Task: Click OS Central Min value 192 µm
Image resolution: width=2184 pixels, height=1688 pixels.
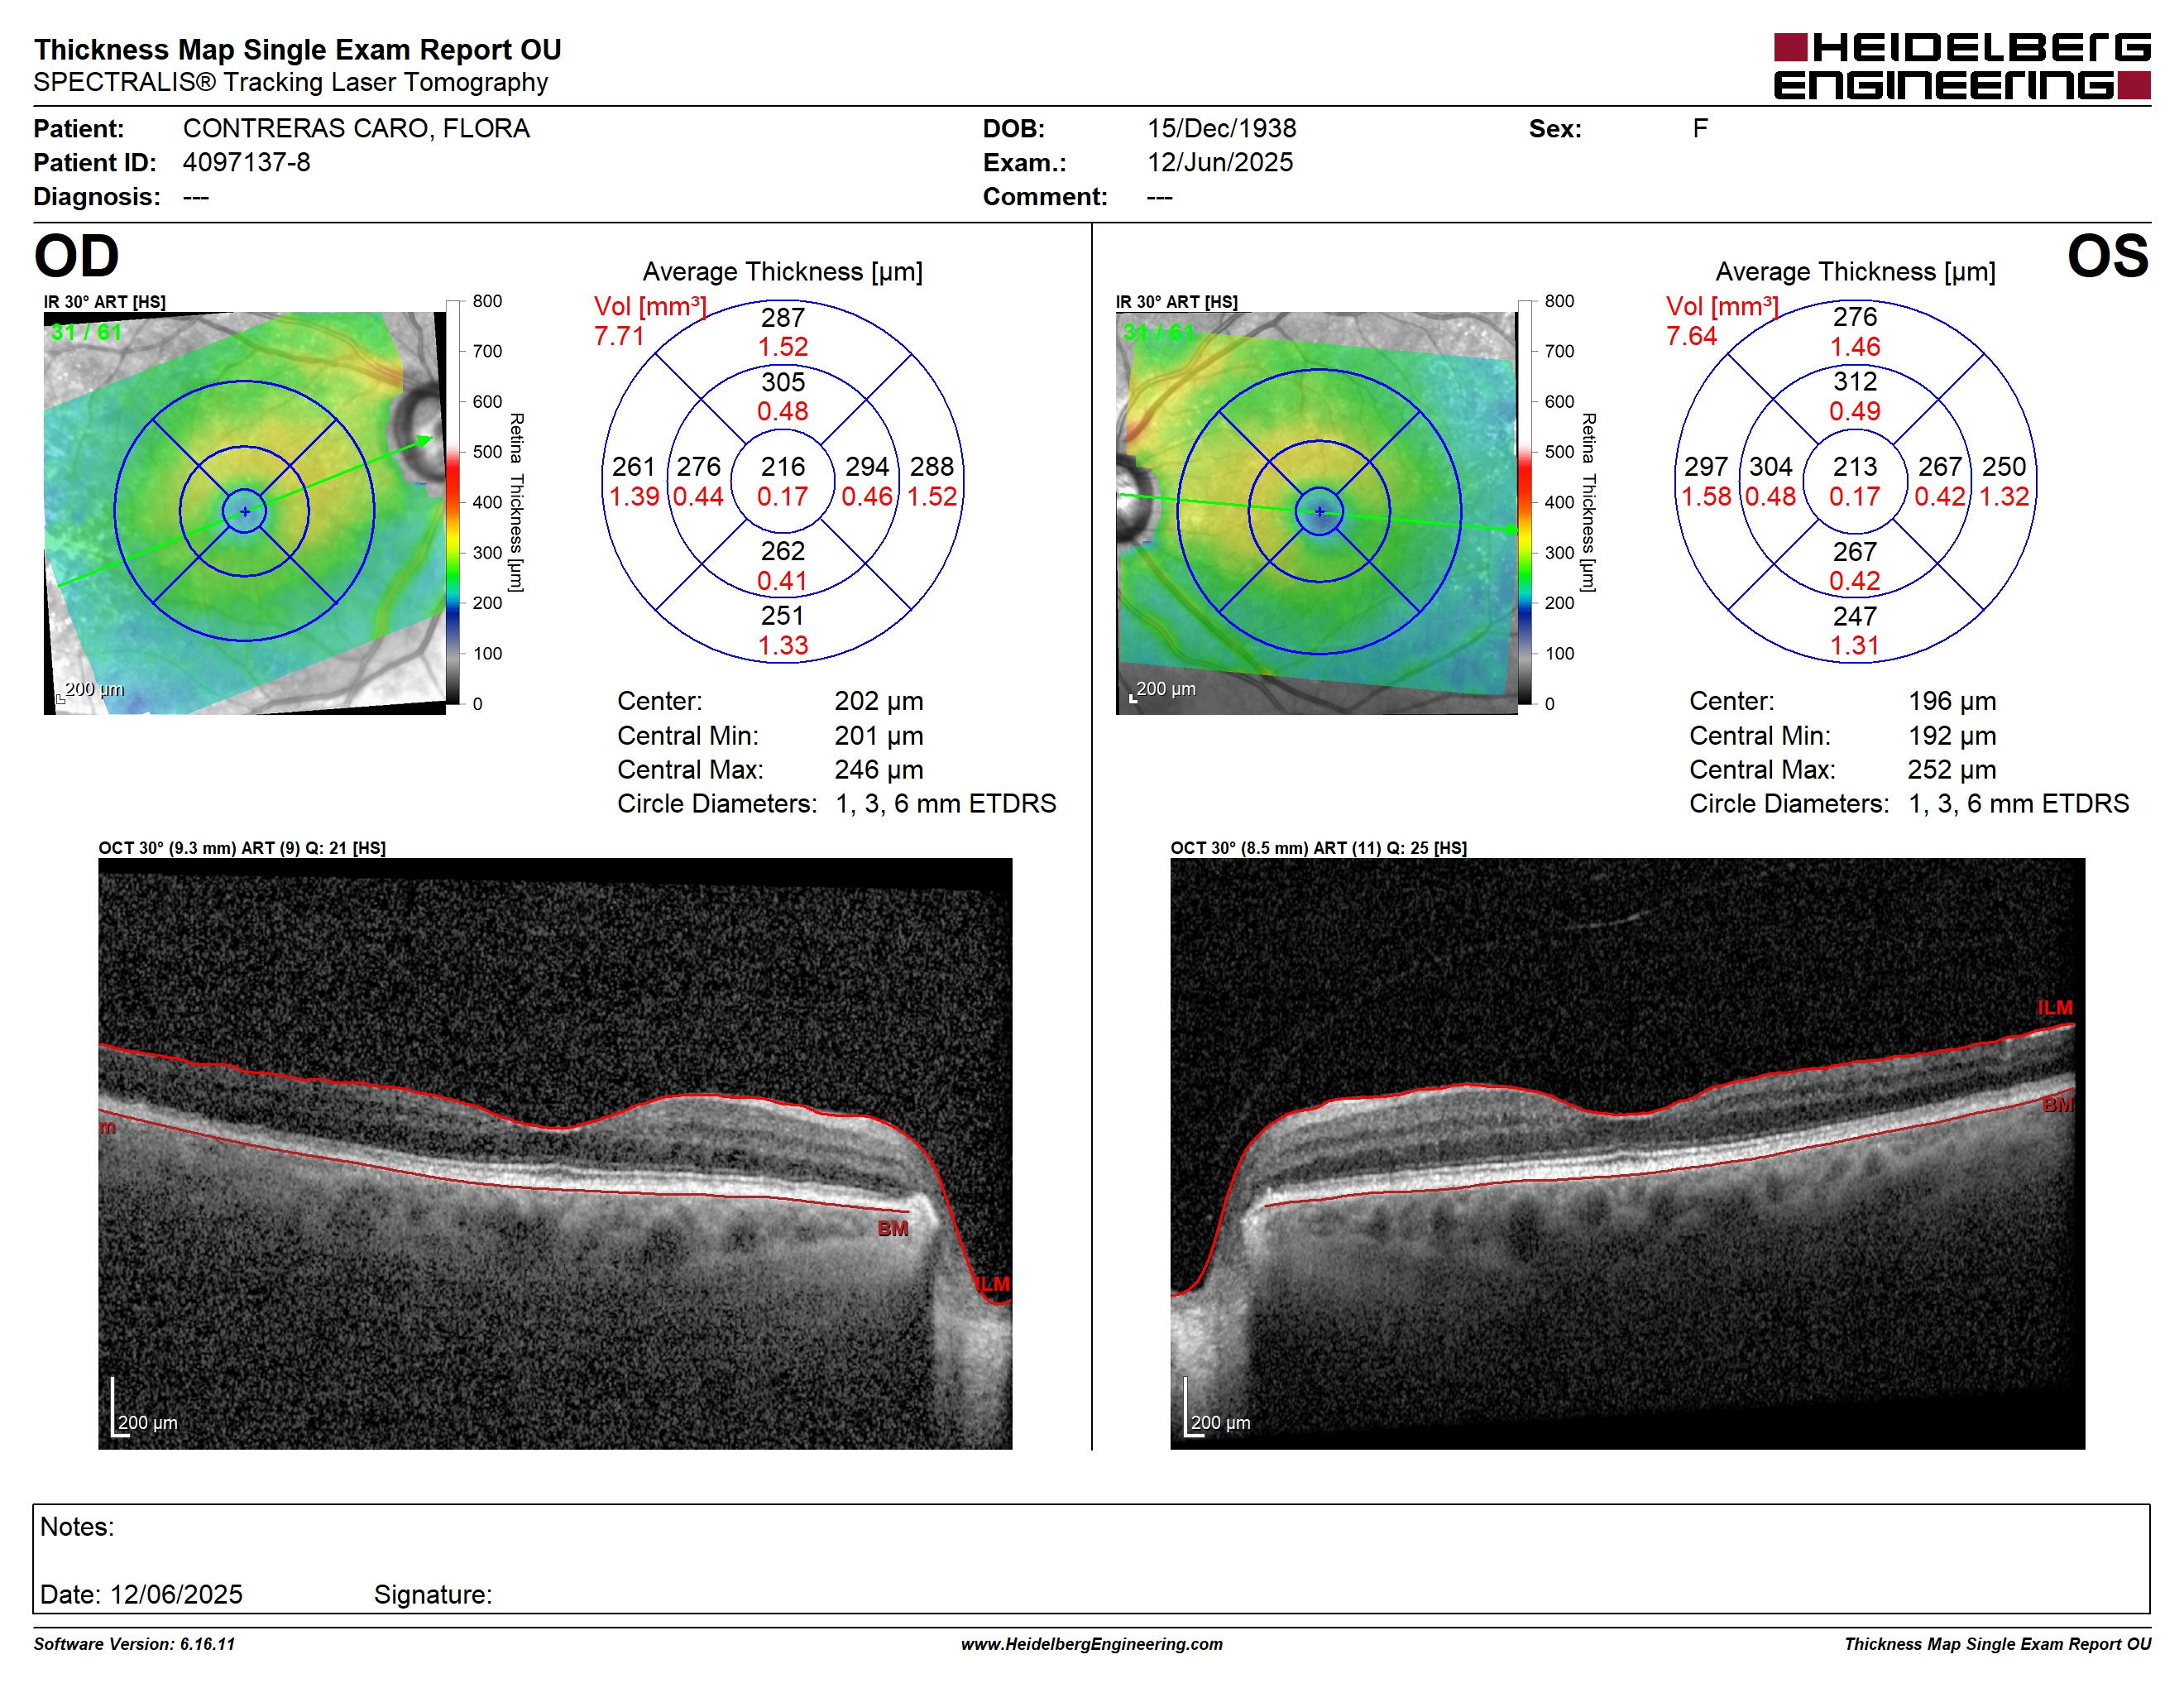Action: (x=1952, y=736)
